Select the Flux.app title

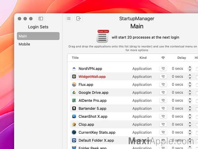coord(86,84)
